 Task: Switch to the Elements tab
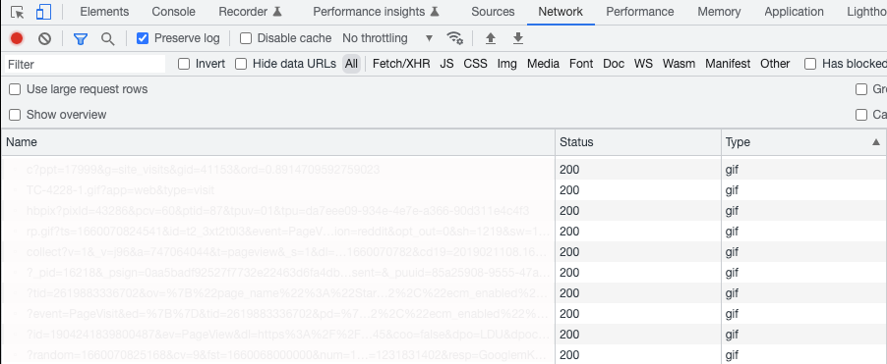(104, 12)
